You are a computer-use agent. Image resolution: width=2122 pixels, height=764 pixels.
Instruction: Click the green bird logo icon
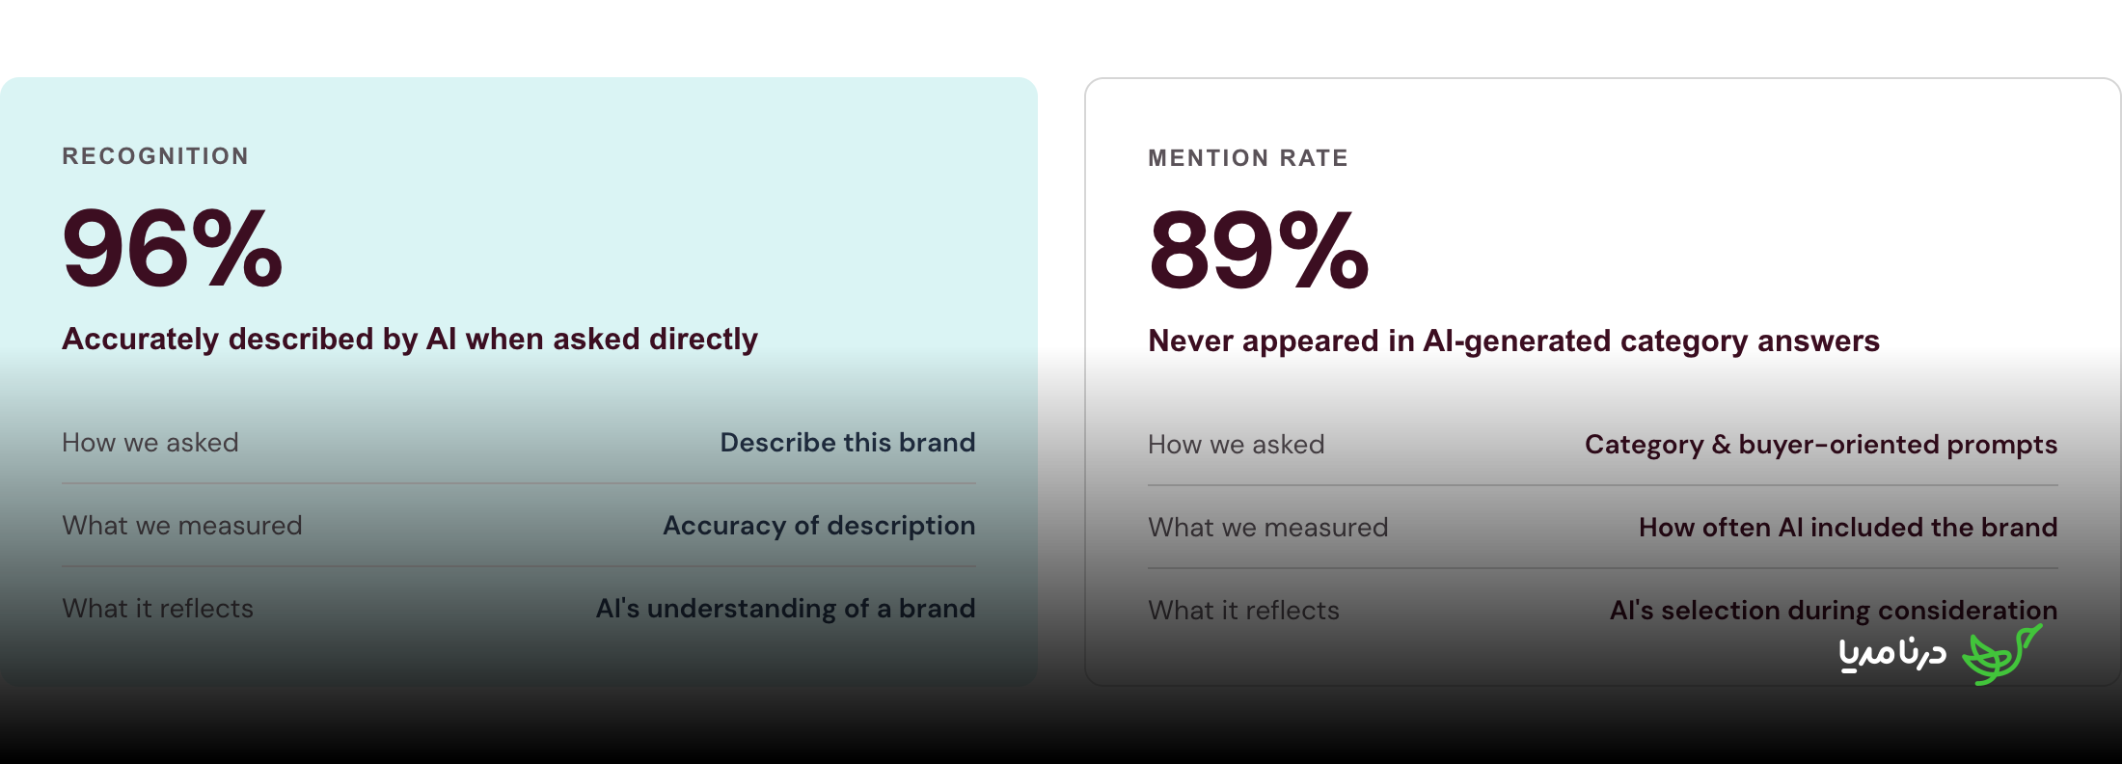(2001, 654)
